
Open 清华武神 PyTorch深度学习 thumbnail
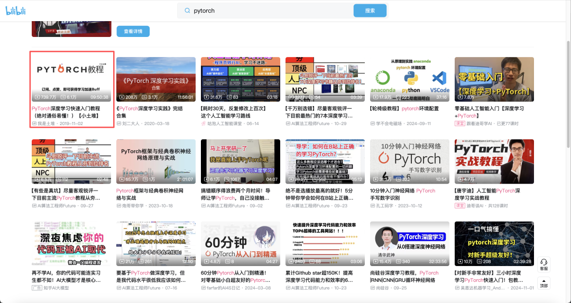pyautogui.click(x=410, y=244)
